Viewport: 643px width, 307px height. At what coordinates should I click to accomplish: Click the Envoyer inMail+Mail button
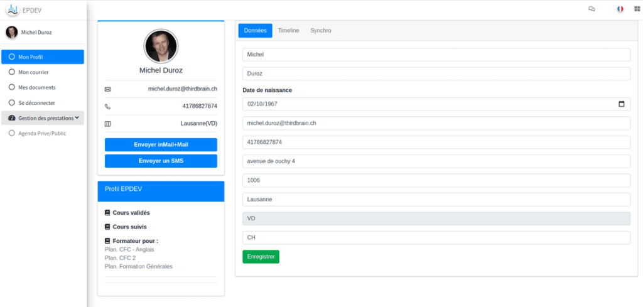(x=161, y=144)
